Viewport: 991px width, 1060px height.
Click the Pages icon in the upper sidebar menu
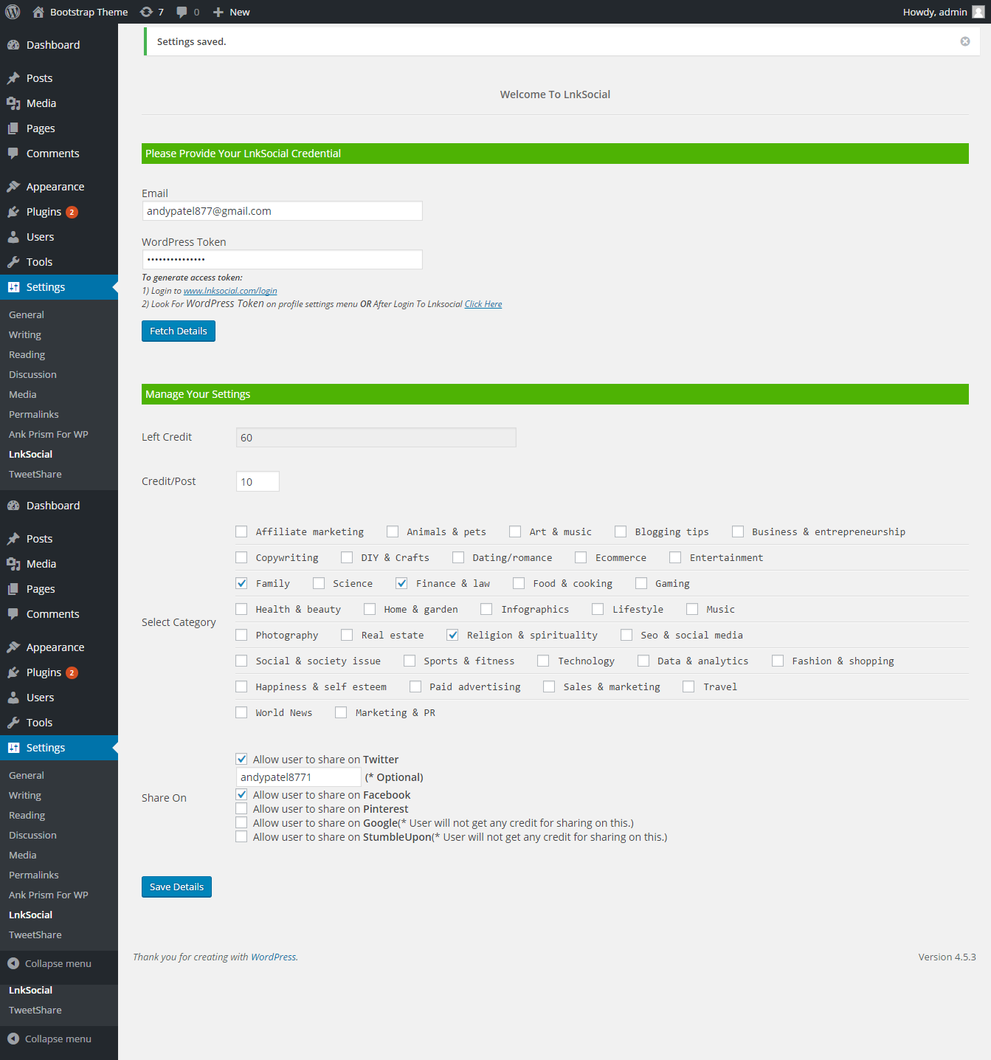13,128
